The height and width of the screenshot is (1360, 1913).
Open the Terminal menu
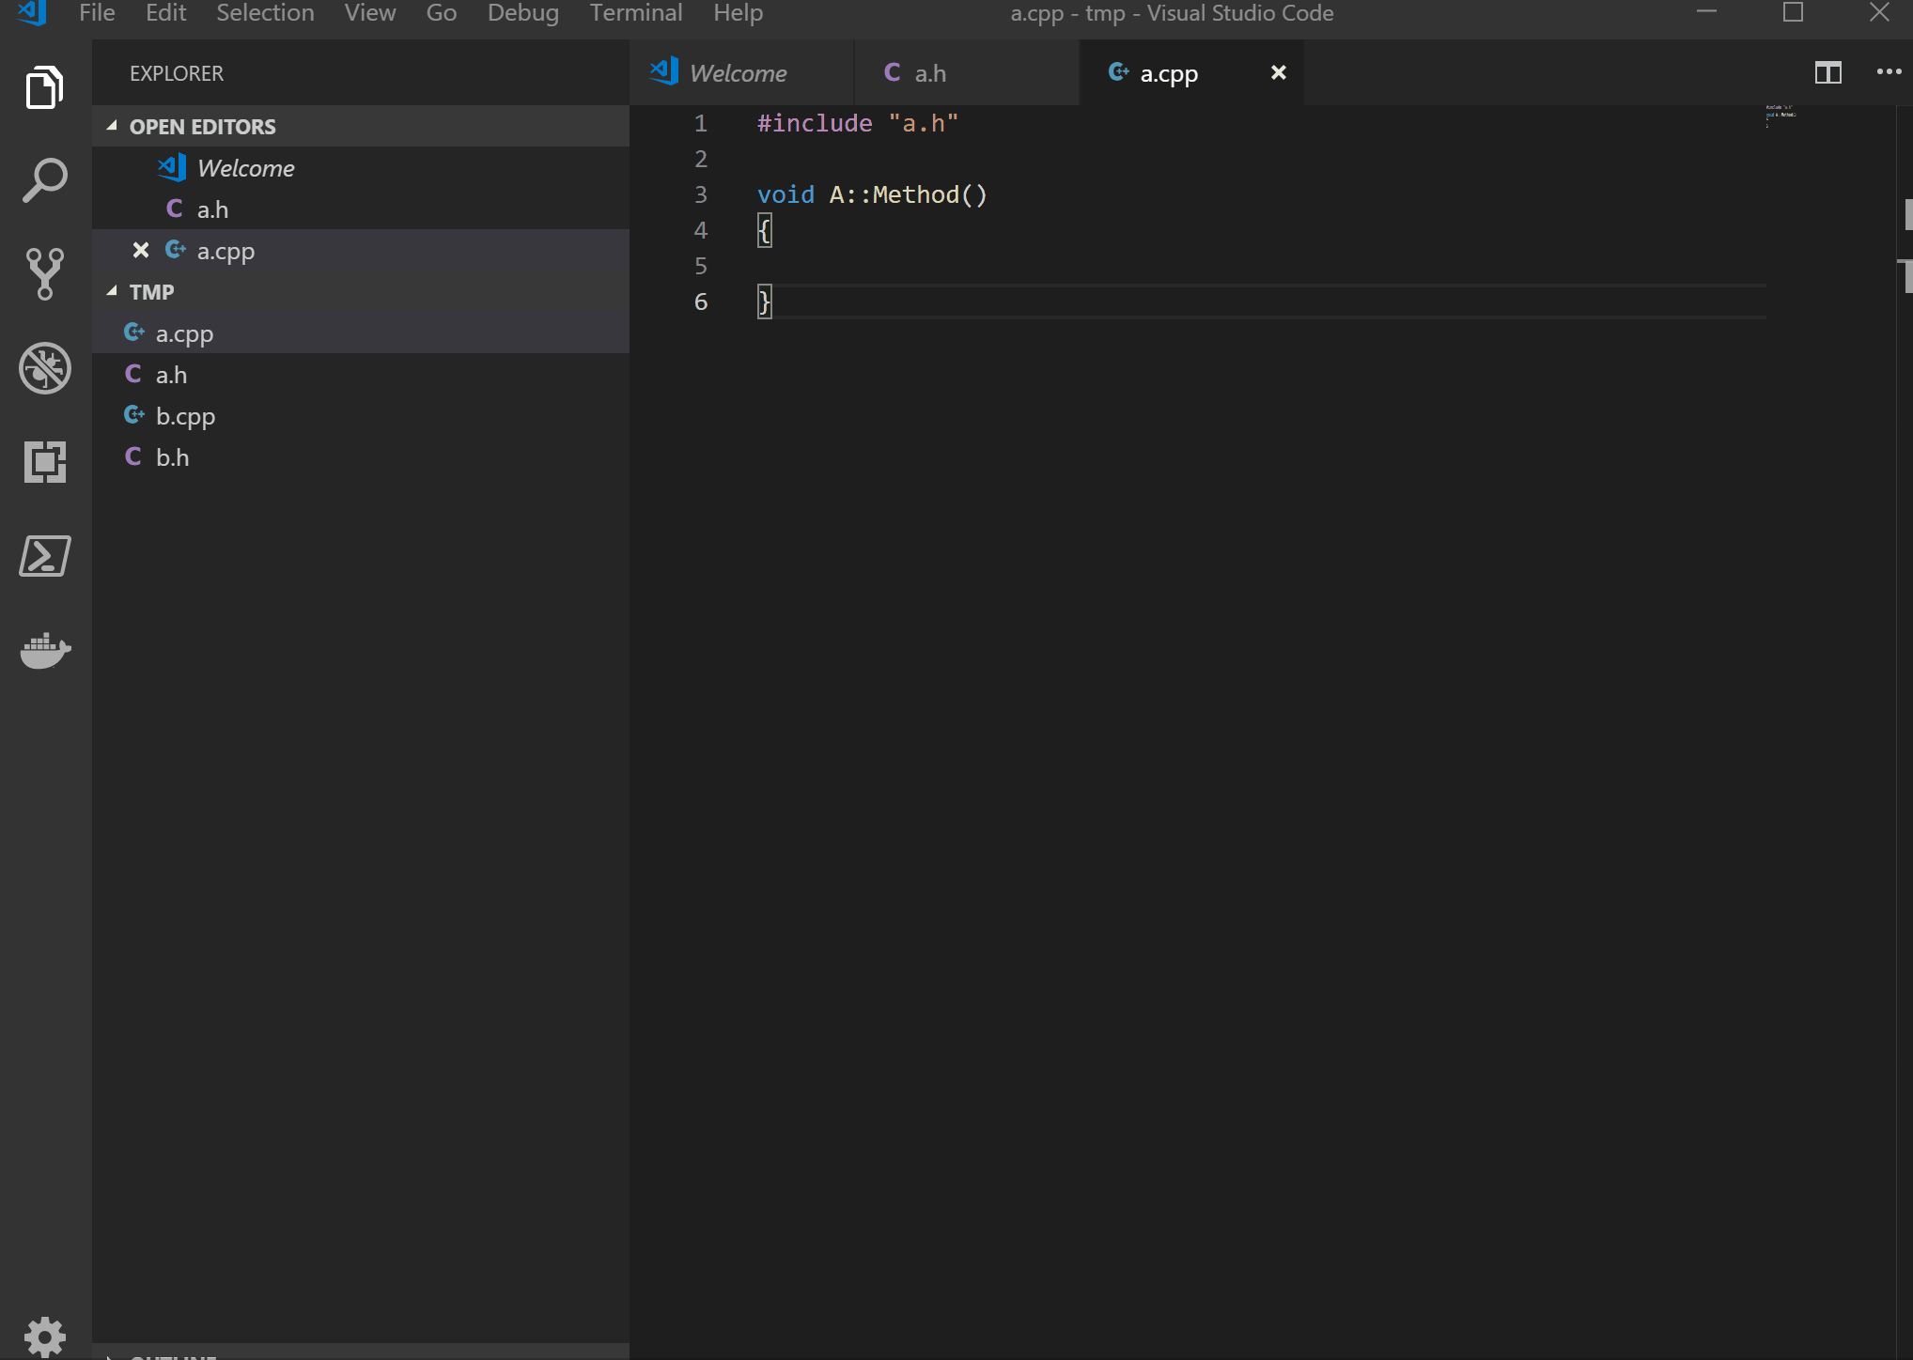coord(635,13)
